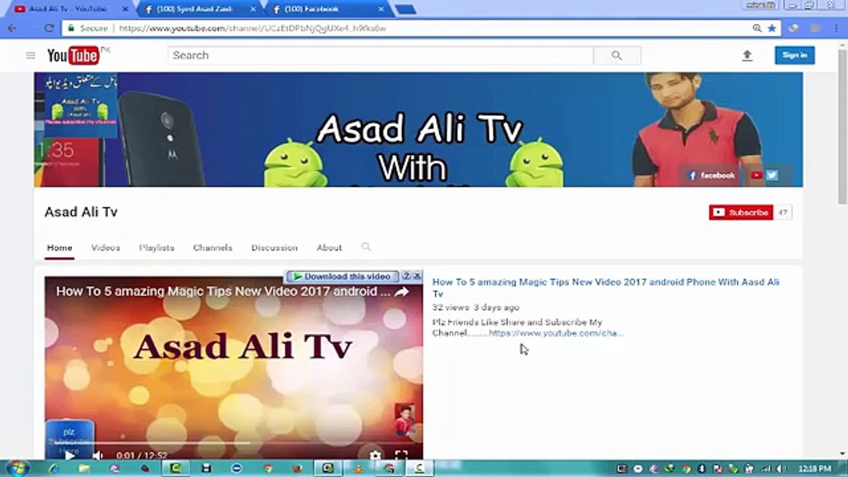Screen dimensions: 848x477
Task: Click the Secure padlock indicator
Action: [x=87, y=28]
